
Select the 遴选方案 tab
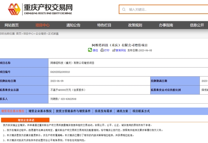(122, 111)
